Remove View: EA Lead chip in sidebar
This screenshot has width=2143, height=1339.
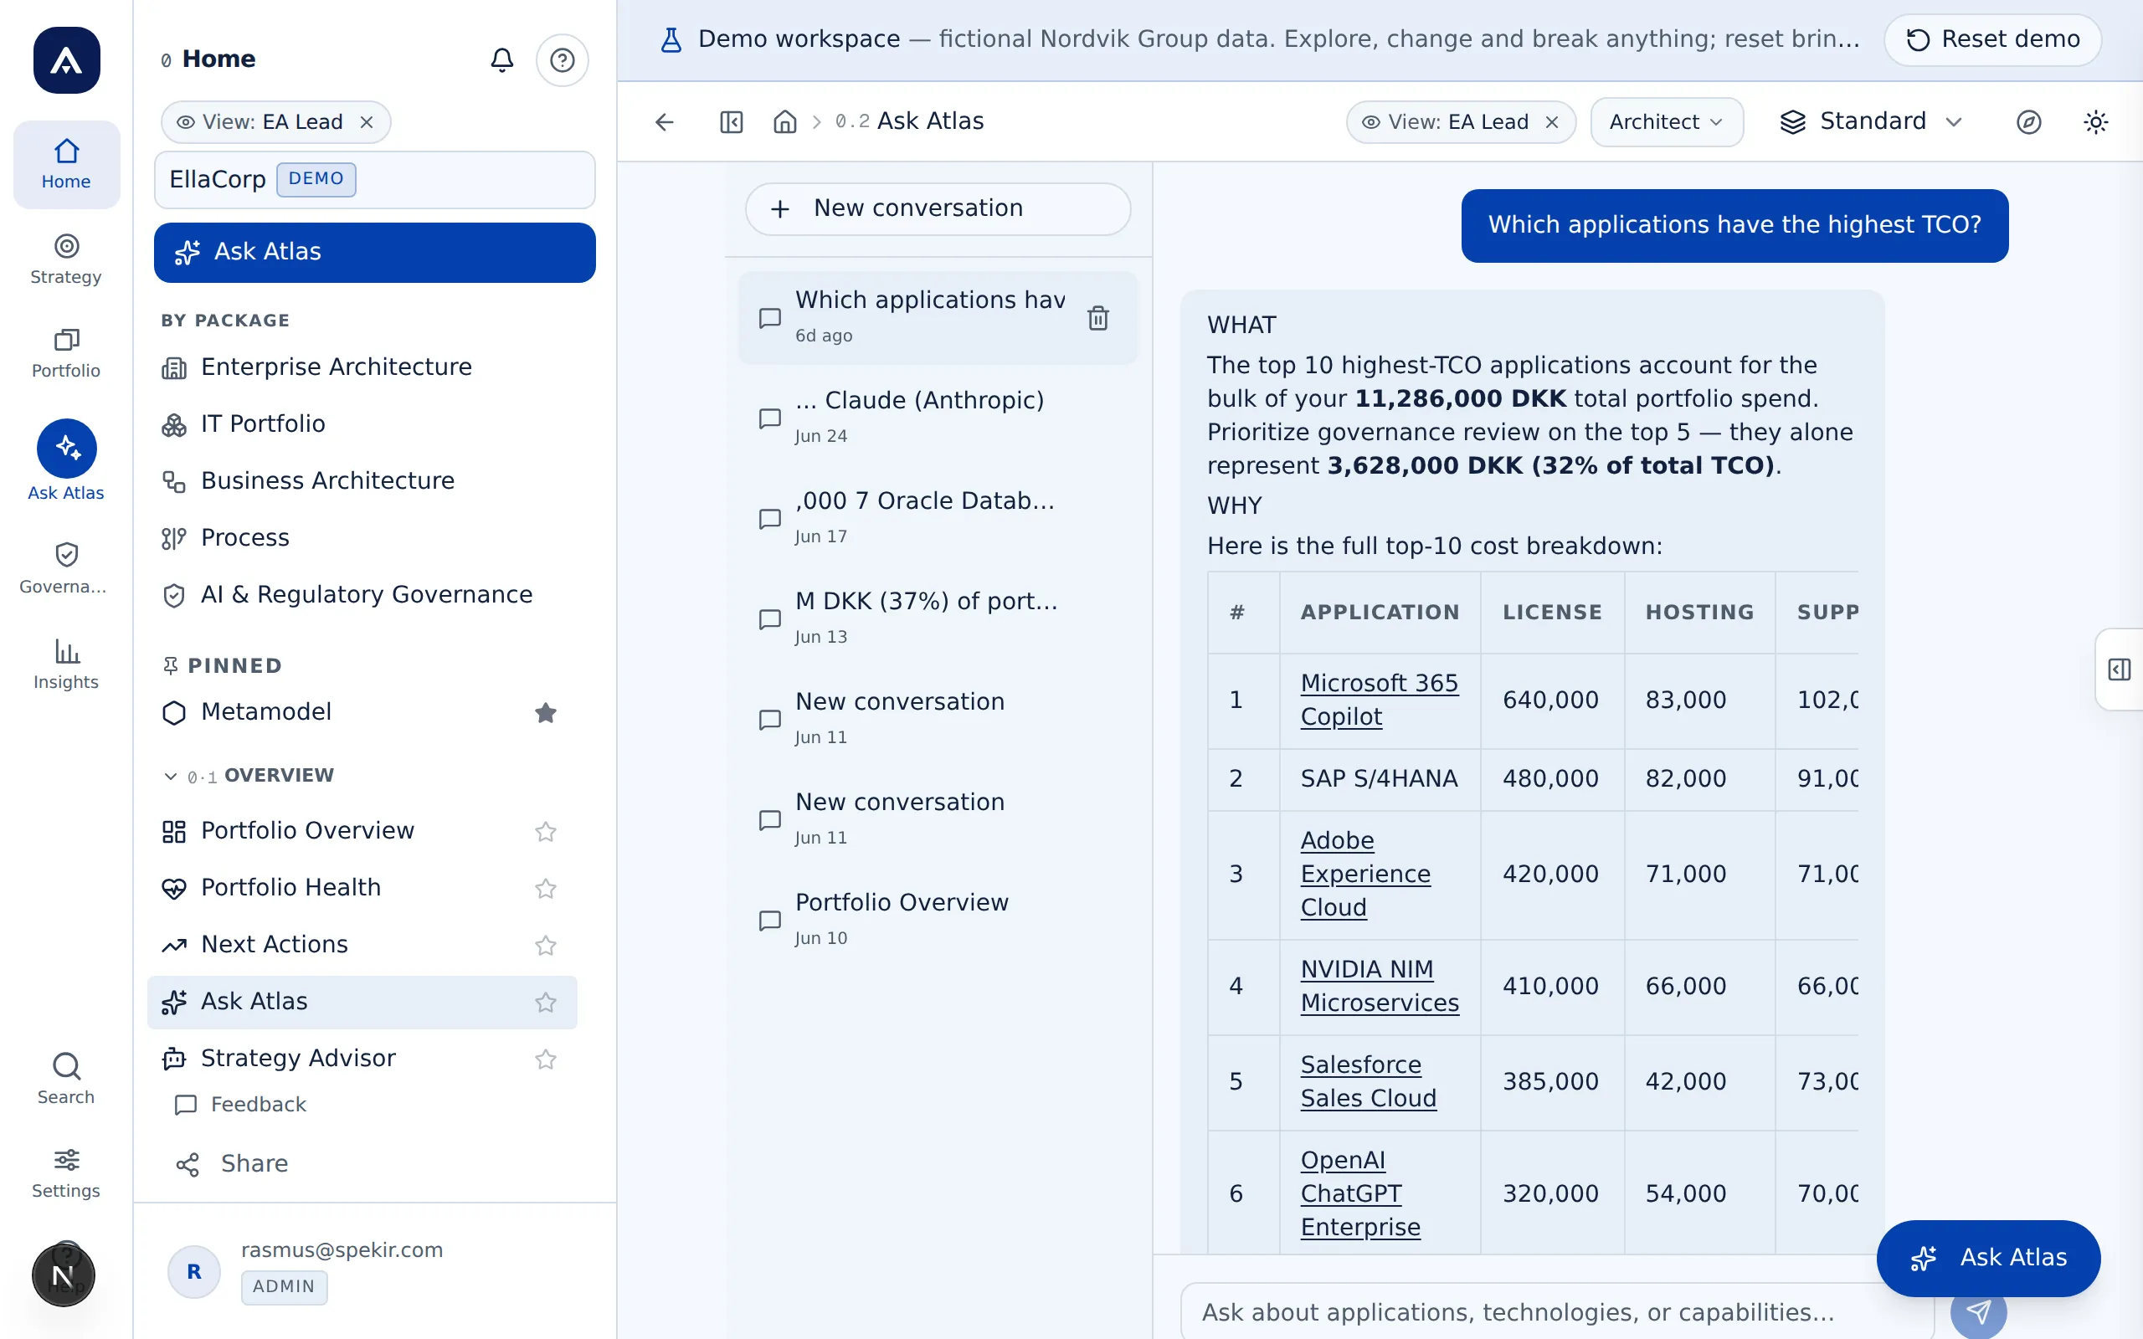[x=367, y=122]
